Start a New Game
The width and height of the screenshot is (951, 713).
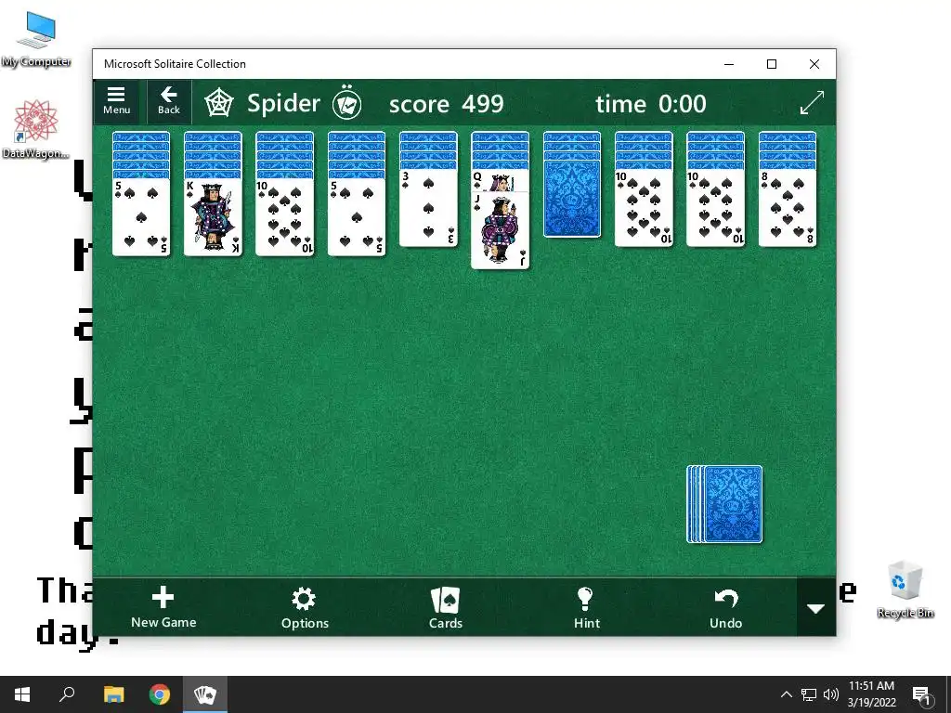pyautogui.click(x=163, y=607)
